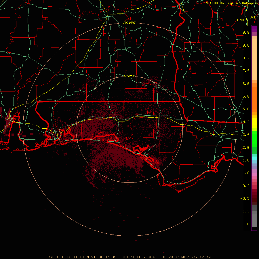
Task: Click the "50 NMI" range ring label
Action: (x=129, y=76)
